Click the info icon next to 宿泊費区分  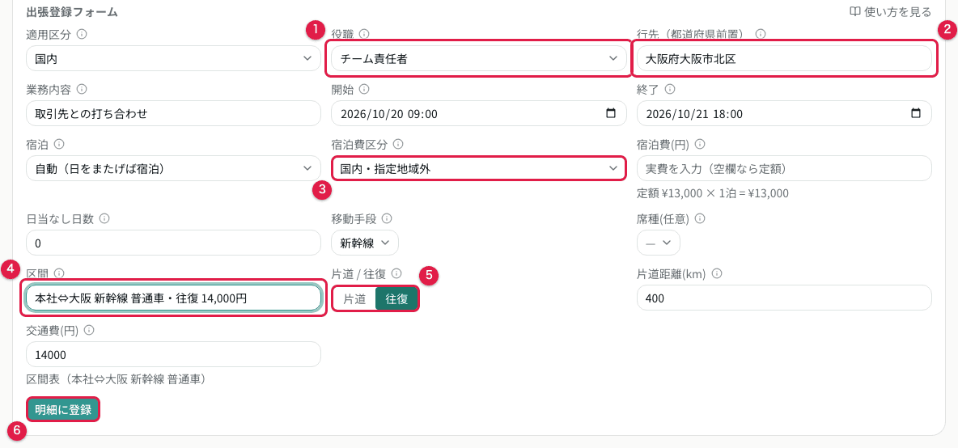click(398, 144)
